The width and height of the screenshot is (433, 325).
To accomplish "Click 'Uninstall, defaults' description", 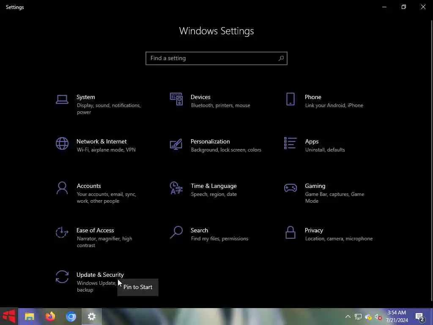I will pyautogui.click(x=325, y=150).
